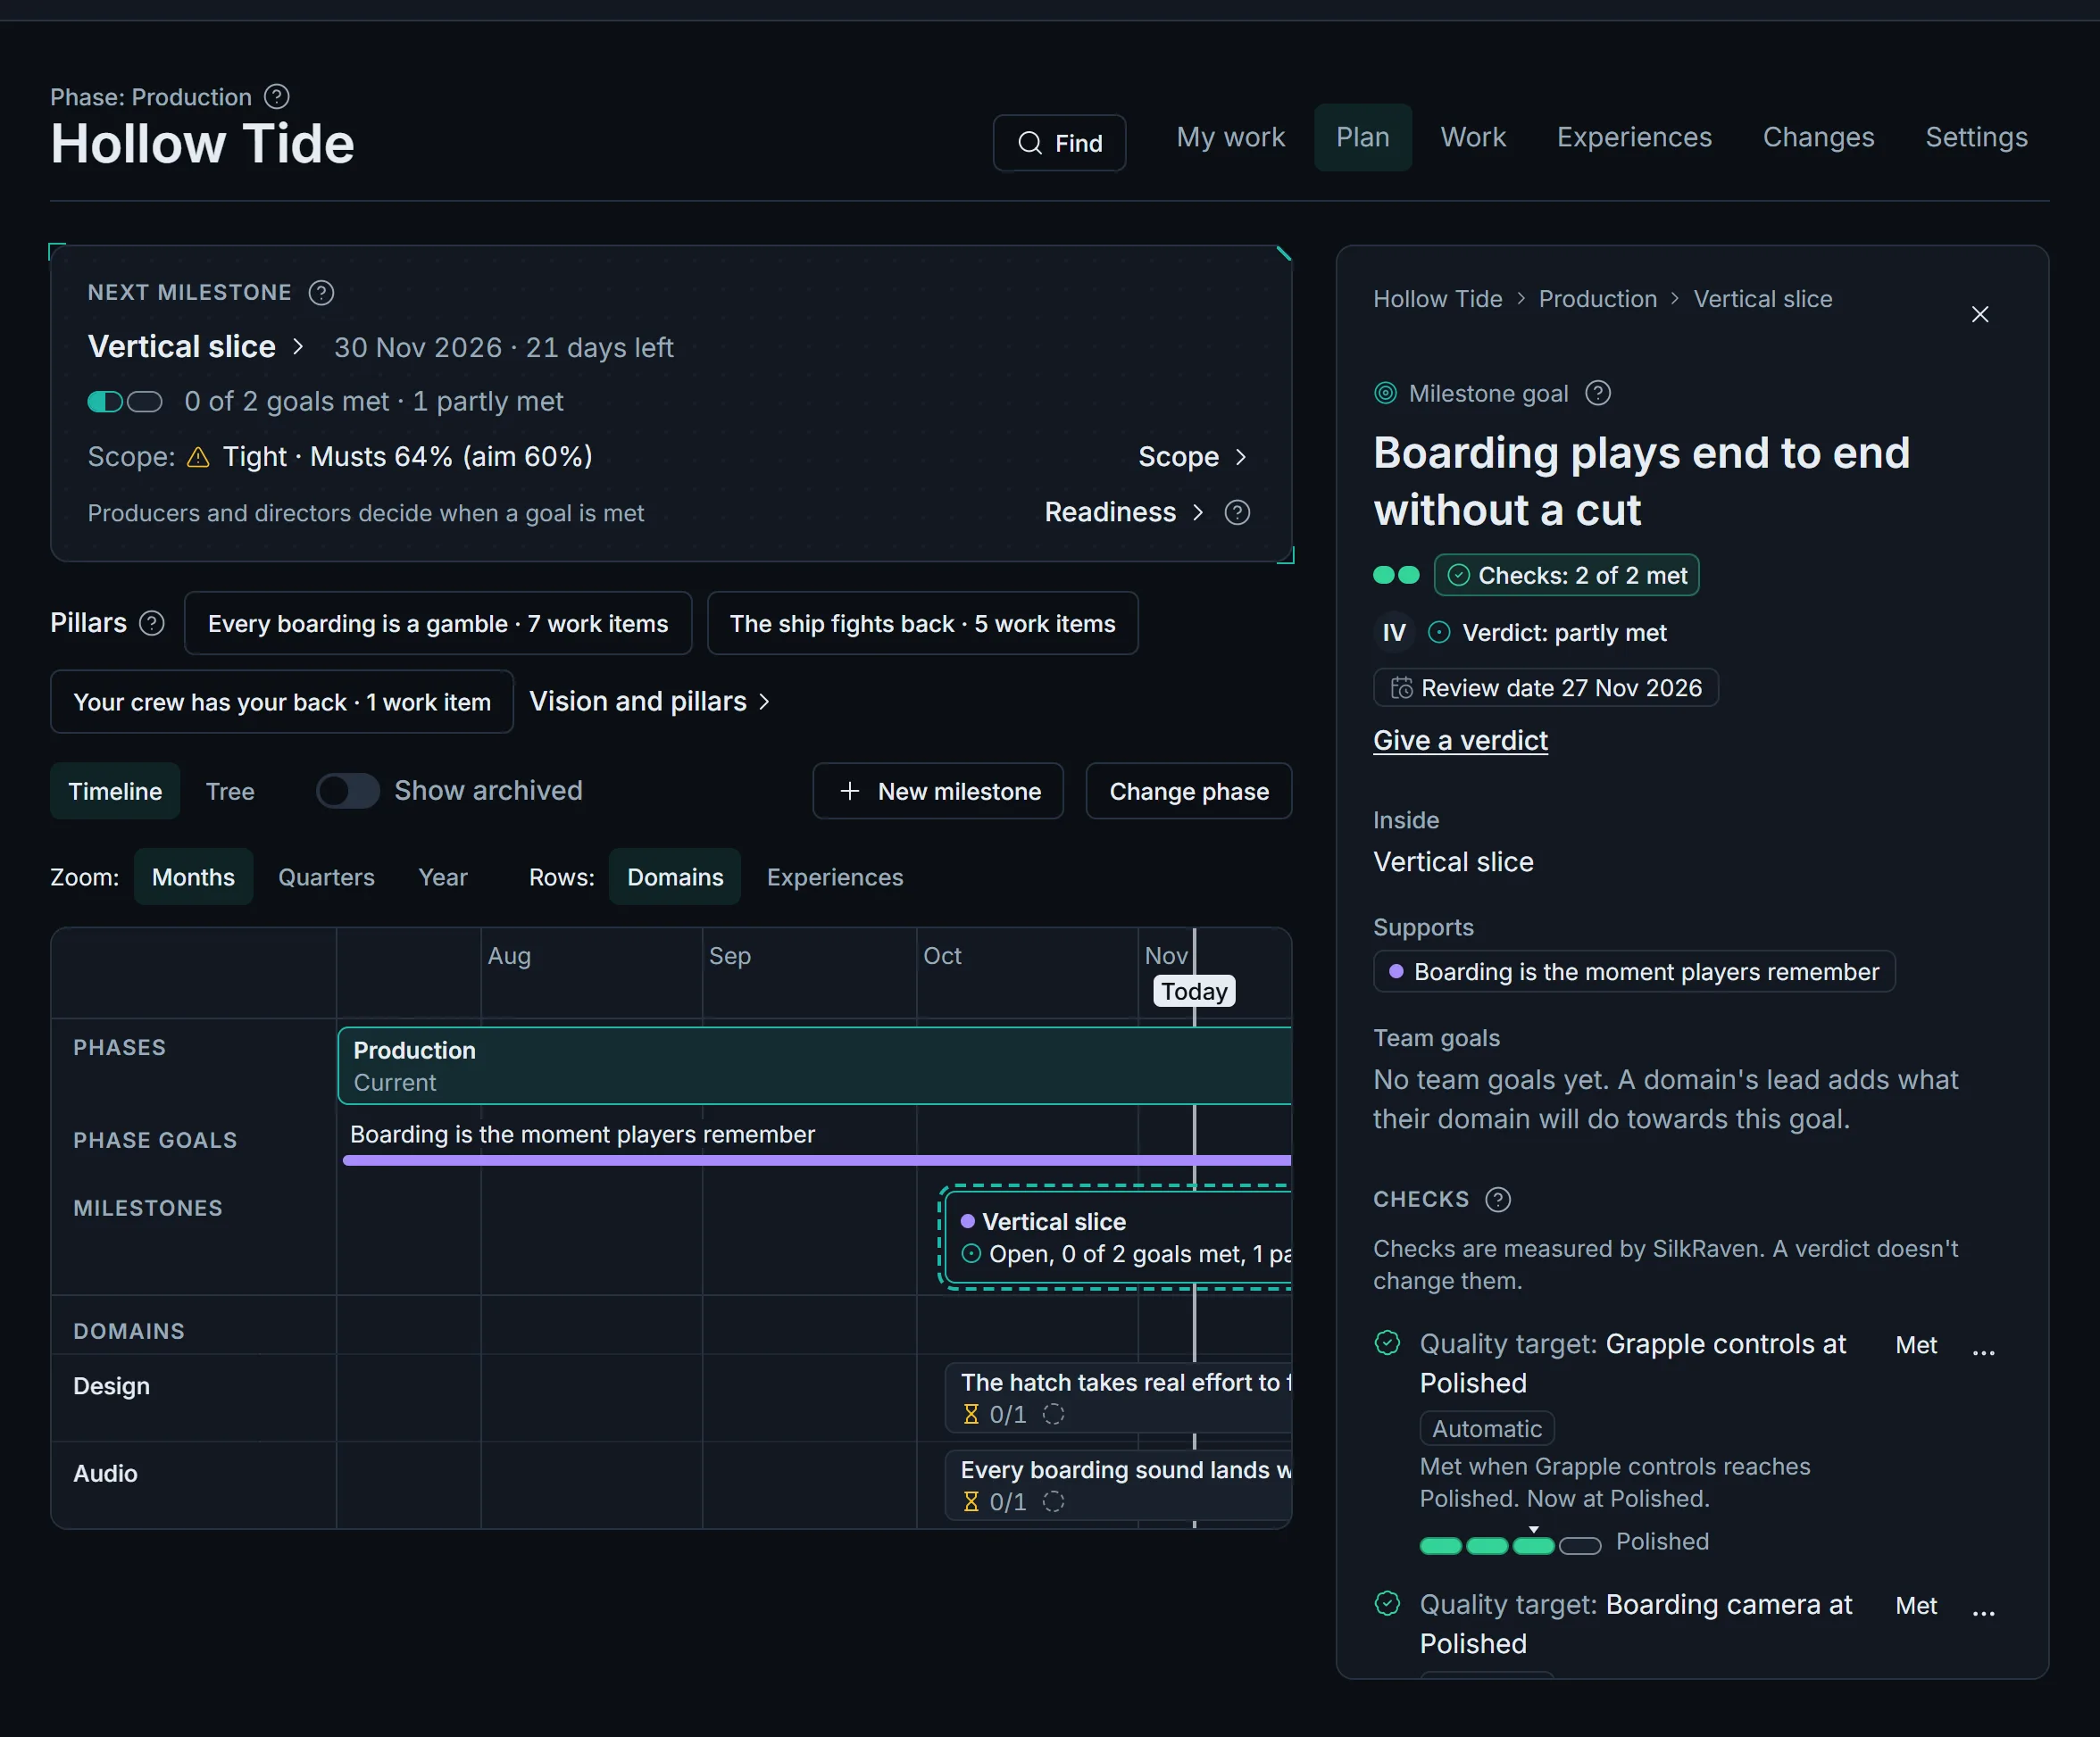Click Grapple controls Polished progress bar
The image size is (2100, 1737).
(1510, 1545)
